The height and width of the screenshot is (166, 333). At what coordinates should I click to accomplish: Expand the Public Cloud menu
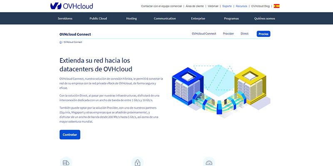coord(98,18)
